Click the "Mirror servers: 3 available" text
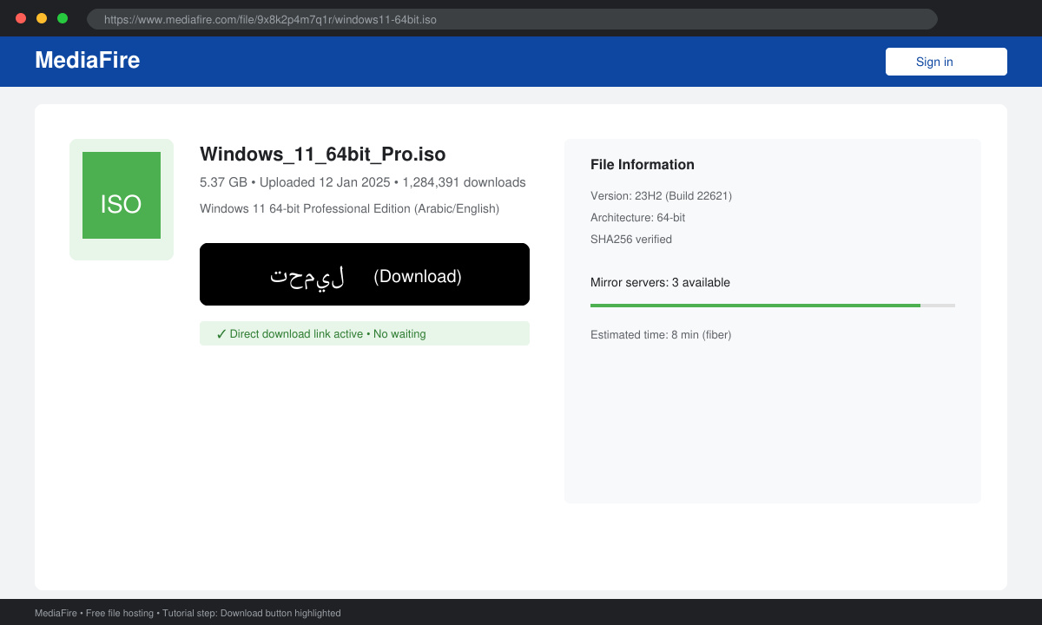This screenshot has height=625, width=1042. pyautogui.click(x=660, y=282)
